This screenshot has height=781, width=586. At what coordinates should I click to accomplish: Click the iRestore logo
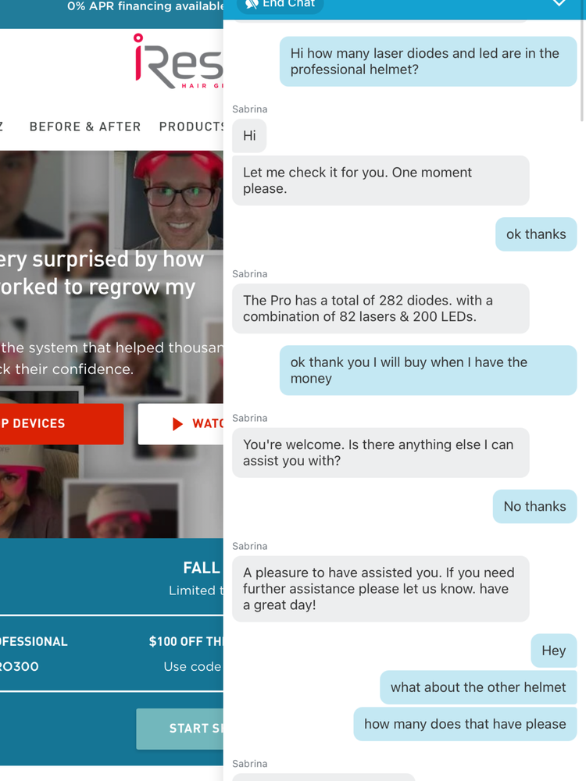[x=178, y=61]
